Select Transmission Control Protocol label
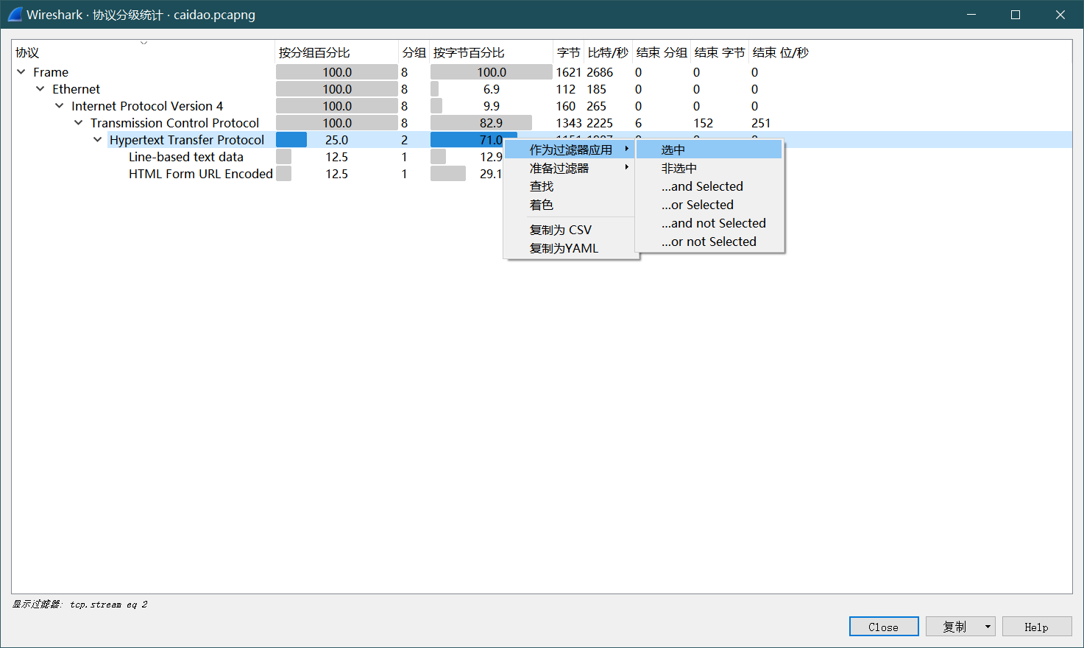The image size is (1084, 648). [174, 123]
